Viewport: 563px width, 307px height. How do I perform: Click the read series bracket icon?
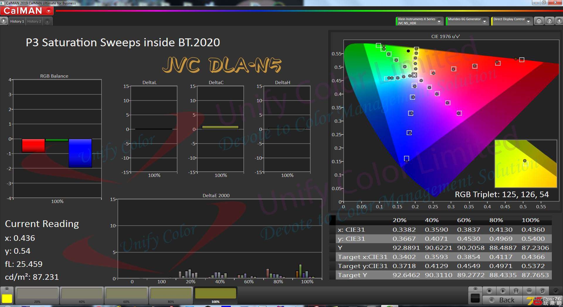click(x=516, y=291)
